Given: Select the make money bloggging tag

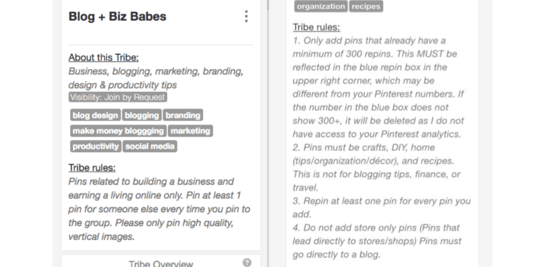Looking at the screenshot, I should (x=118, y=131).
